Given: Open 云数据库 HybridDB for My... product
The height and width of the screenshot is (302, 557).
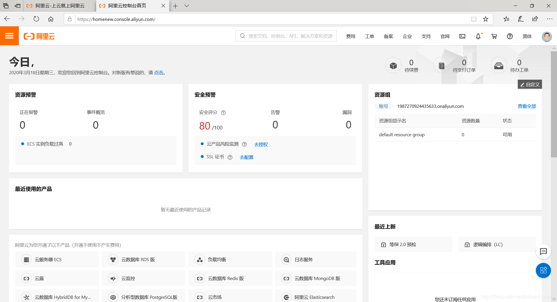Looking at the screenshot, I should [57, 296].
